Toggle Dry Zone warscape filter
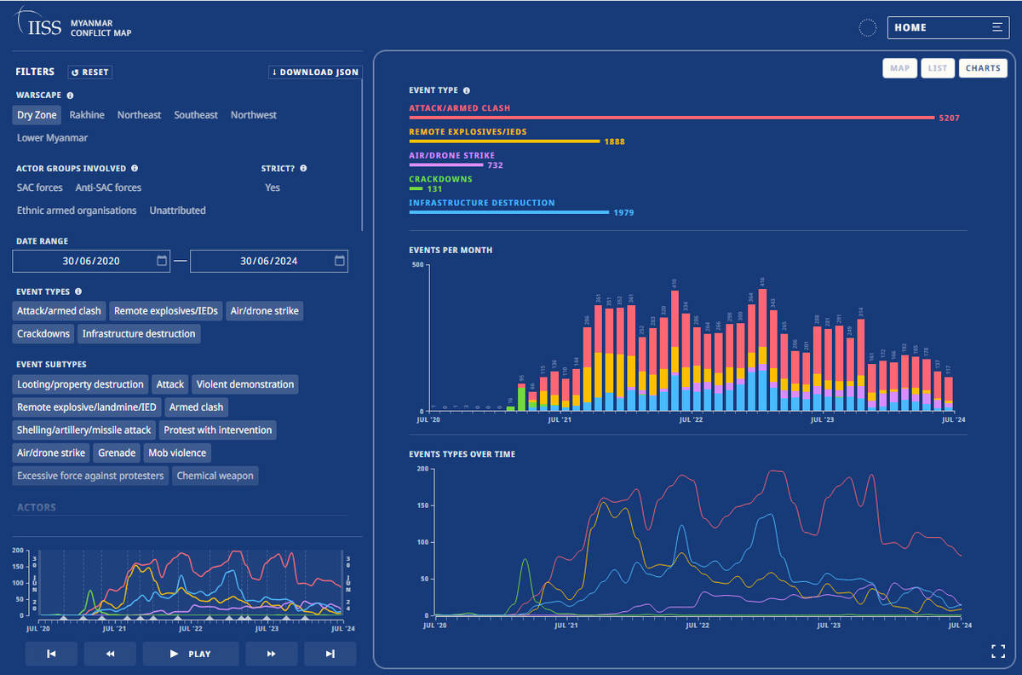The width and height of the screenshot is (1022, 675). pyautogui.click(x=37, y=115)
